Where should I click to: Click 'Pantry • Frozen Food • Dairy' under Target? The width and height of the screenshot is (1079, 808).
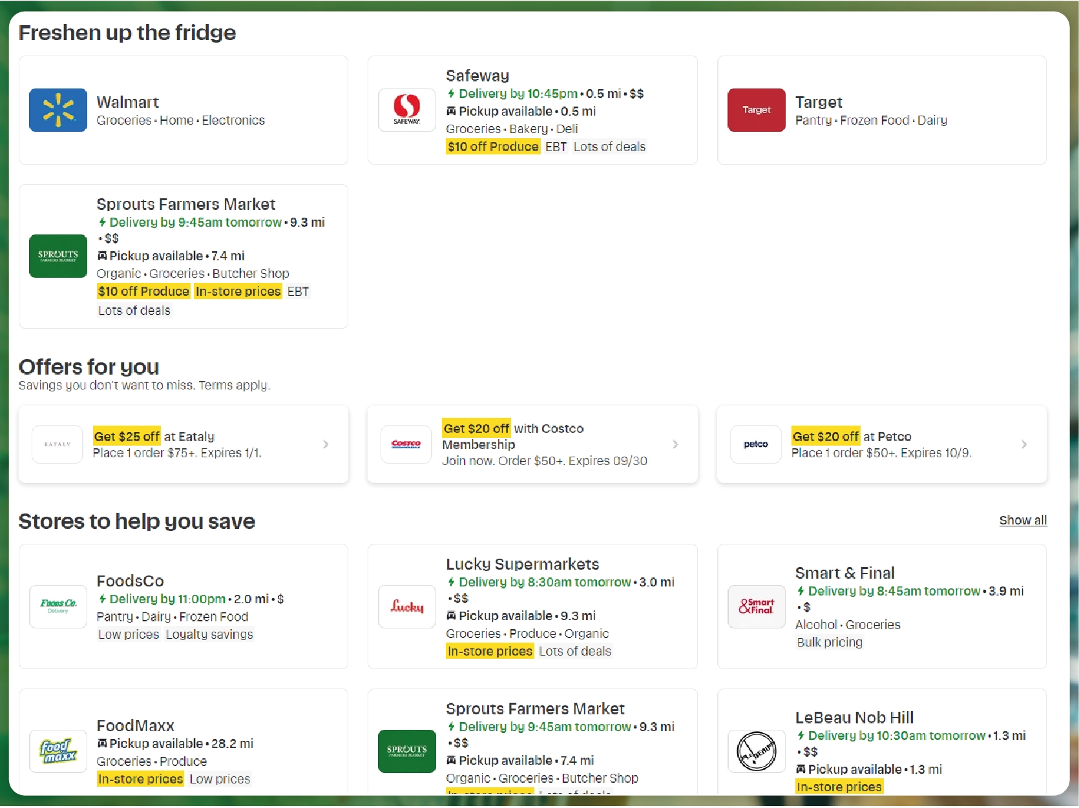click(871, 120)
